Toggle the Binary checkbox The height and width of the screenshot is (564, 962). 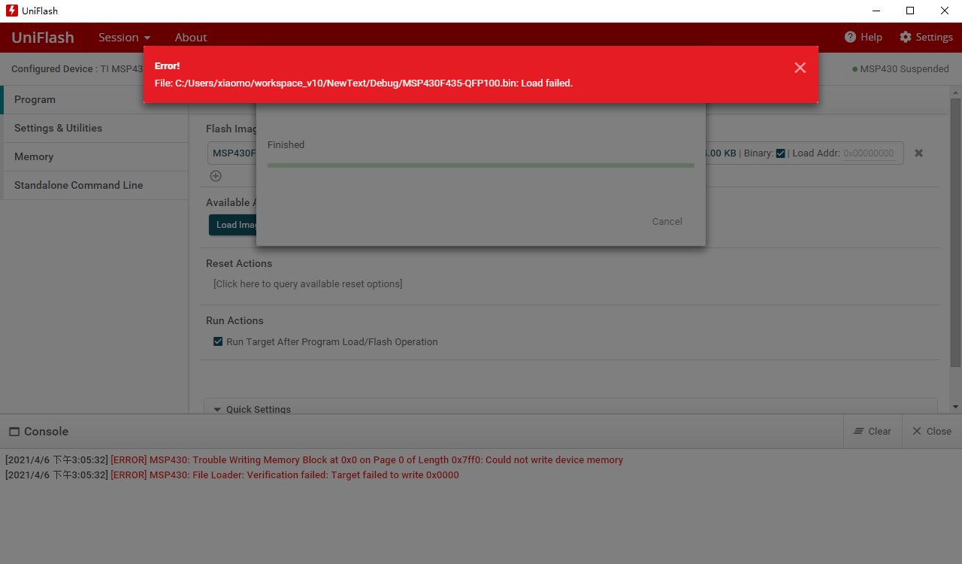click(x=780, y=153)
